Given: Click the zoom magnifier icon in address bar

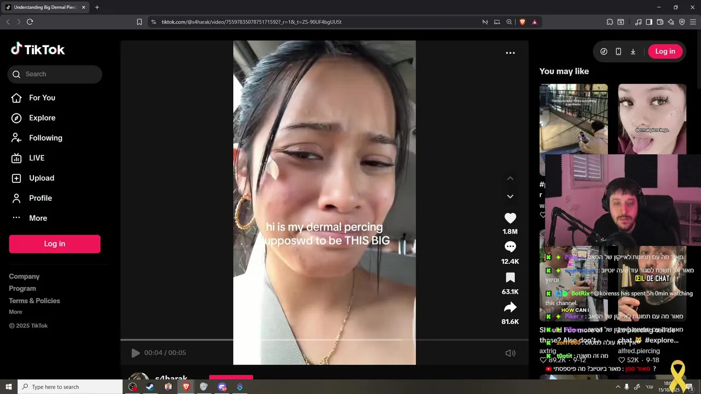Looking at the screenshot, I should tap(509, 22).
